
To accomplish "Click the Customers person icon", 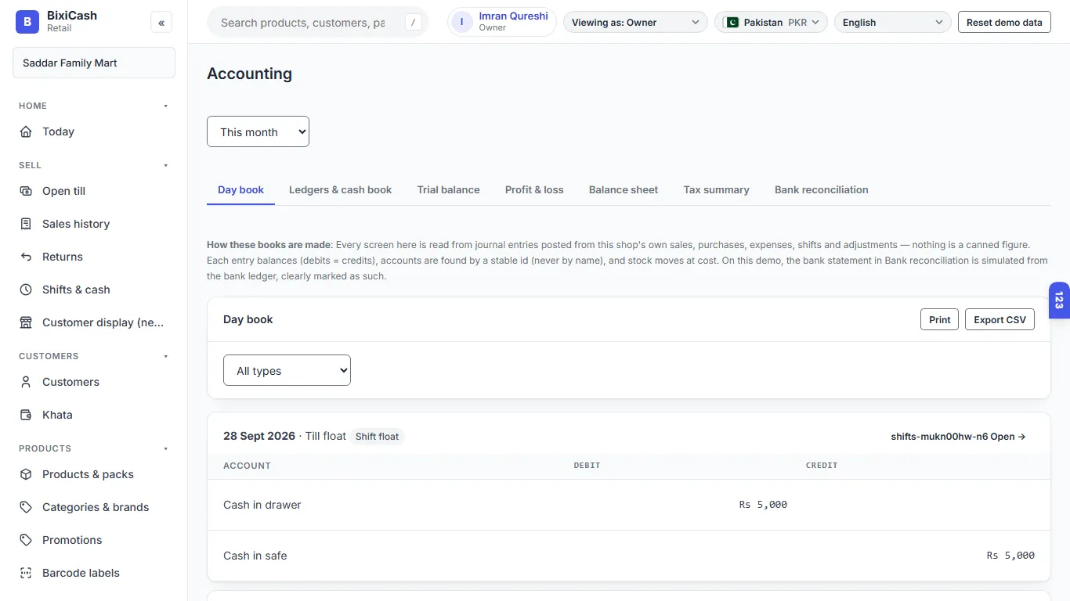I will click(x=26, y=382).
